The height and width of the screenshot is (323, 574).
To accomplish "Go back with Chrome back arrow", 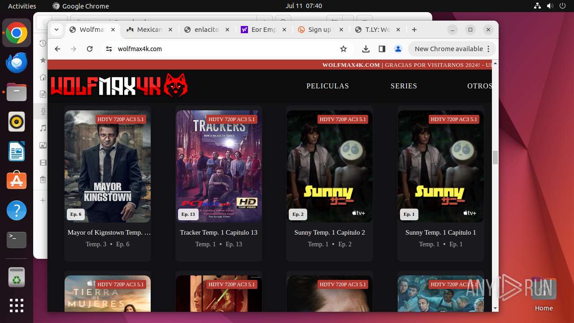I will click(57, 49).
